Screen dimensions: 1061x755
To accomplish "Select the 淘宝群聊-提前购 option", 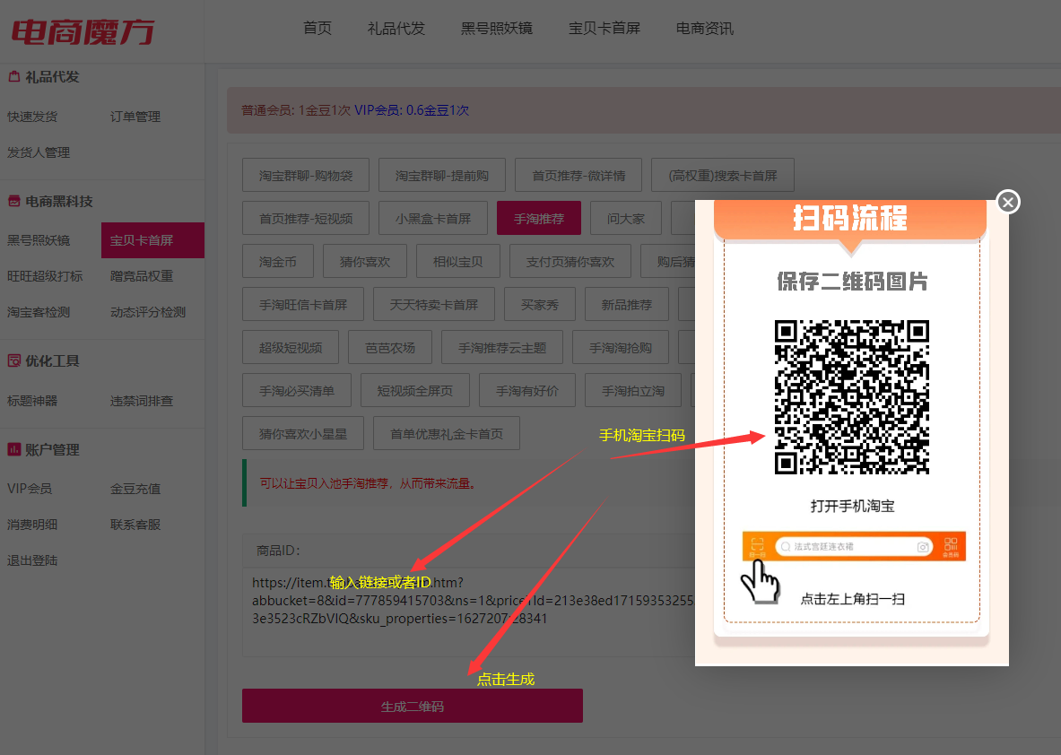I will tap(442, 175).
